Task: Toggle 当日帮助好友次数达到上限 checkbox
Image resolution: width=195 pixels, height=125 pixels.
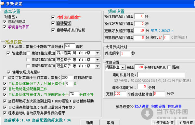Action: pos(5,101)
